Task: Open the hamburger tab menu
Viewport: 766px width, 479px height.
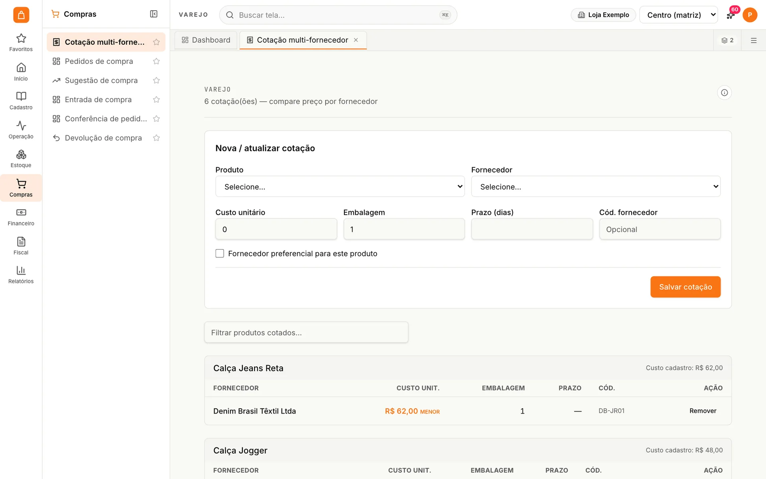Action: click(753, 40)
